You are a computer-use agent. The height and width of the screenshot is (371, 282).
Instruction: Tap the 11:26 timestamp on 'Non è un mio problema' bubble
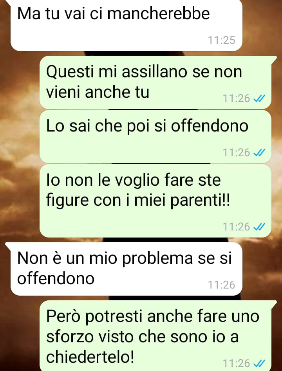point(221,285)
